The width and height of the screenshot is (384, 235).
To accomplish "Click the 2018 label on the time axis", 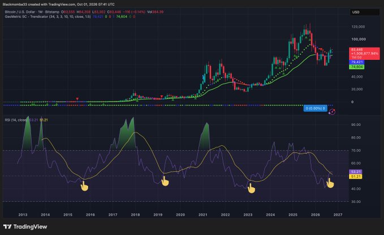I will coord(135,215).
